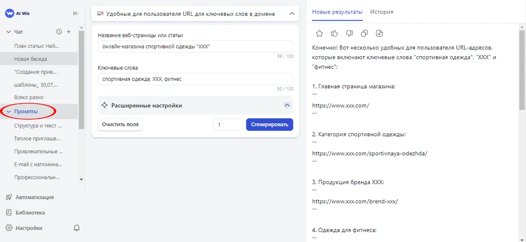This screenshot has width=526, height=242.
Task: Switch to Новые результаты tab
Action: (338, 12)
